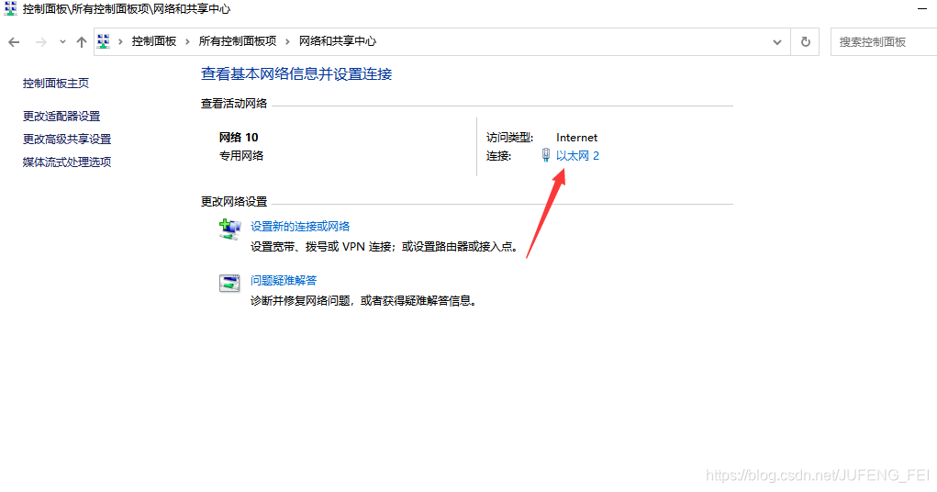Minimize the window
This screenshot has height=492, width=937.
[x=922, y=9]
